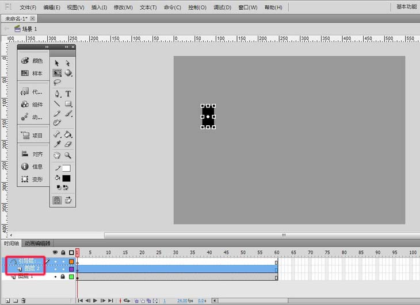The image size is (420, 305).
Task: Toggle visibility of all layers eye header
Action: (55, 252)
